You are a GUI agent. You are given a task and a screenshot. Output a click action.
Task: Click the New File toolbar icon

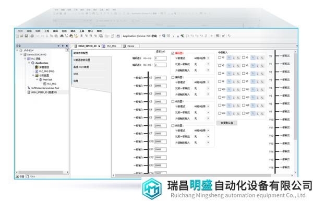click(18, 36)
